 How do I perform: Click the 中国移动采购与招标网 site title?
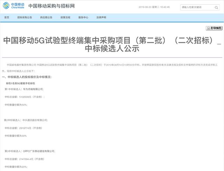tap(51, 6)
